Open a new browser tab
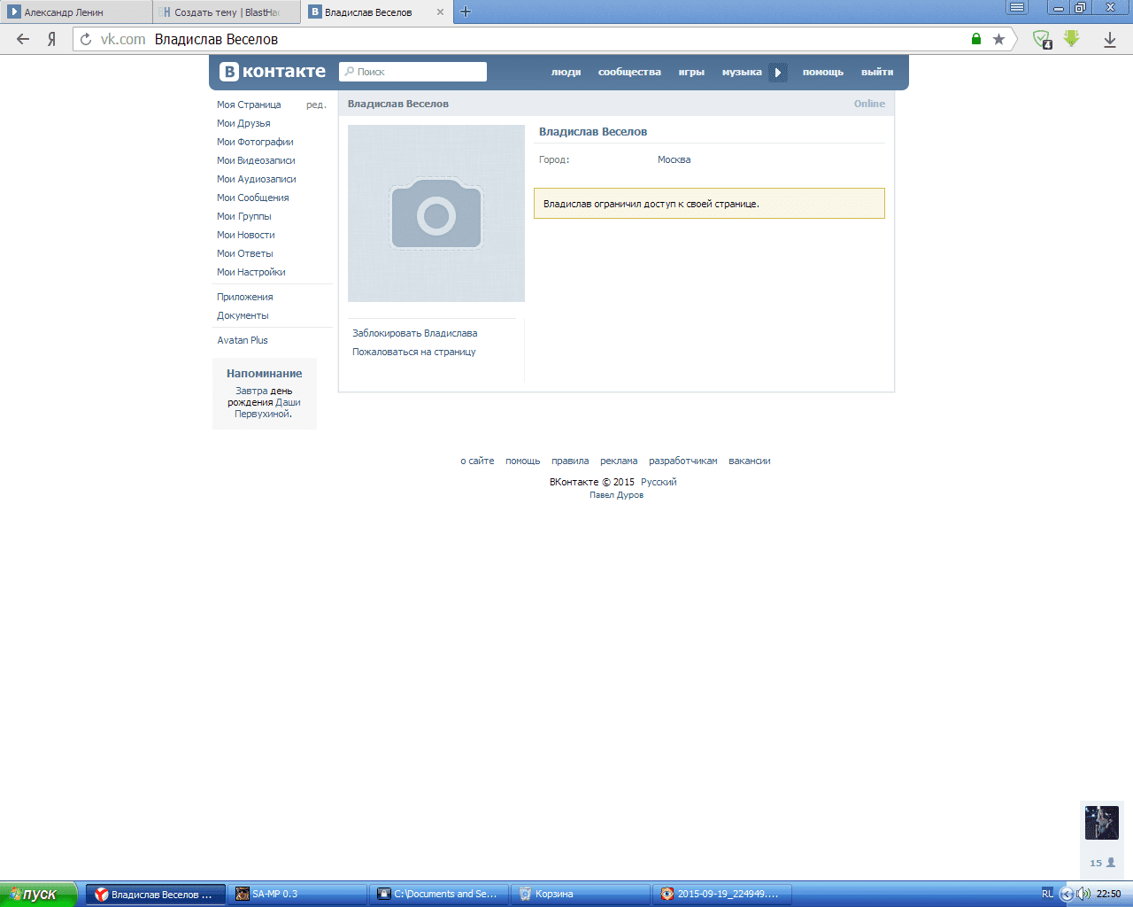The width and height of the screenshot is (1133, 907). (x=466, y=12)
